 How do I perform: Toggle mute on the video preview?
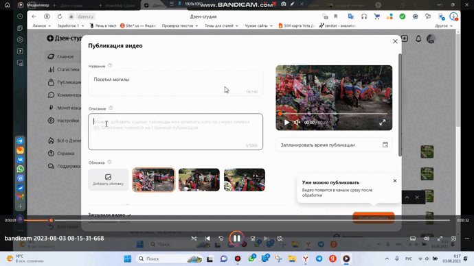click(x=297, y=123)
